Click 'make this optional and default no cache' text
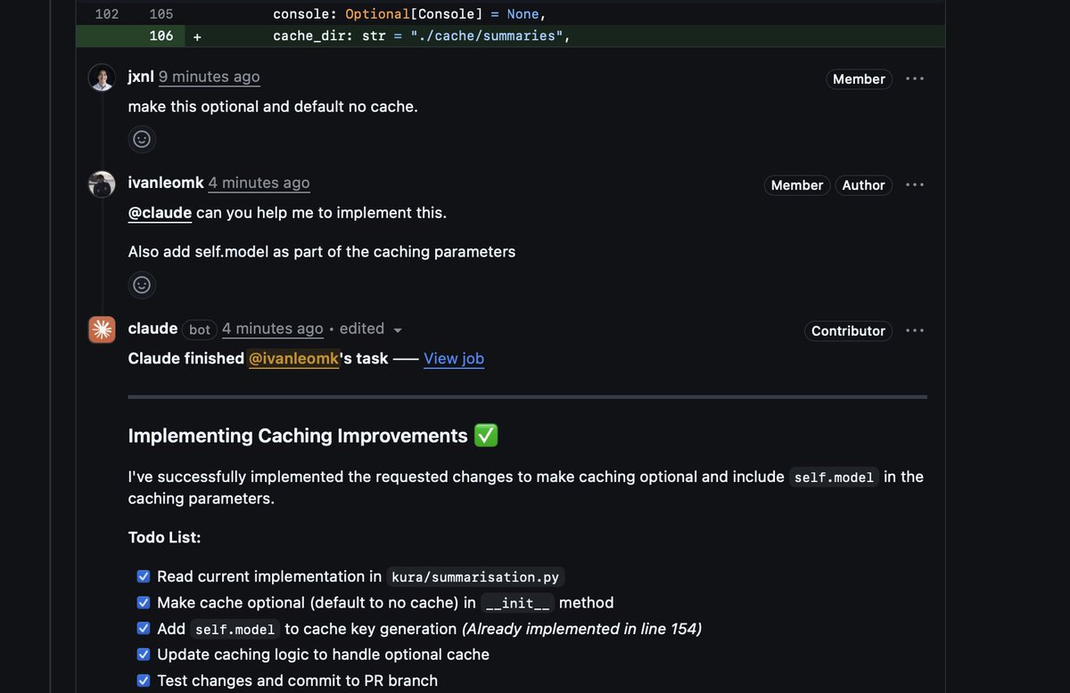Viewport: 1070px width, 693px height. [273, 106]
